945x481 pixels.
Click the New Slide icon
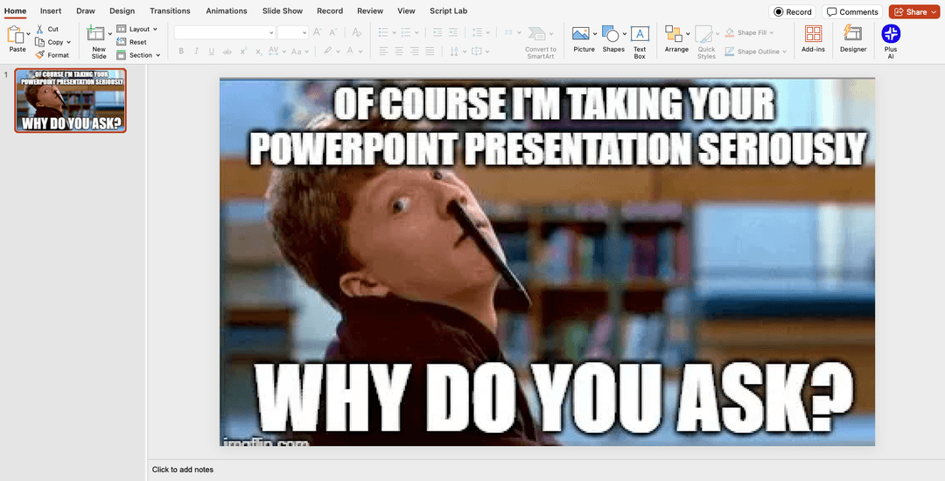[x=96, y=36]
